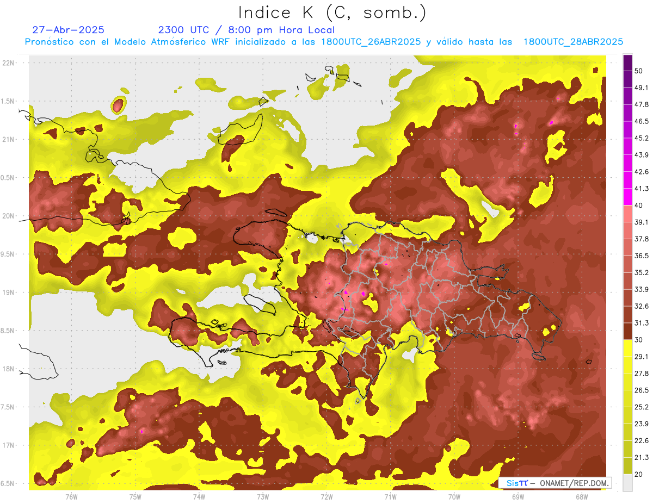Click the "21N" latitude label
This screenshot has width=653, height=504.
click(9, 139)
